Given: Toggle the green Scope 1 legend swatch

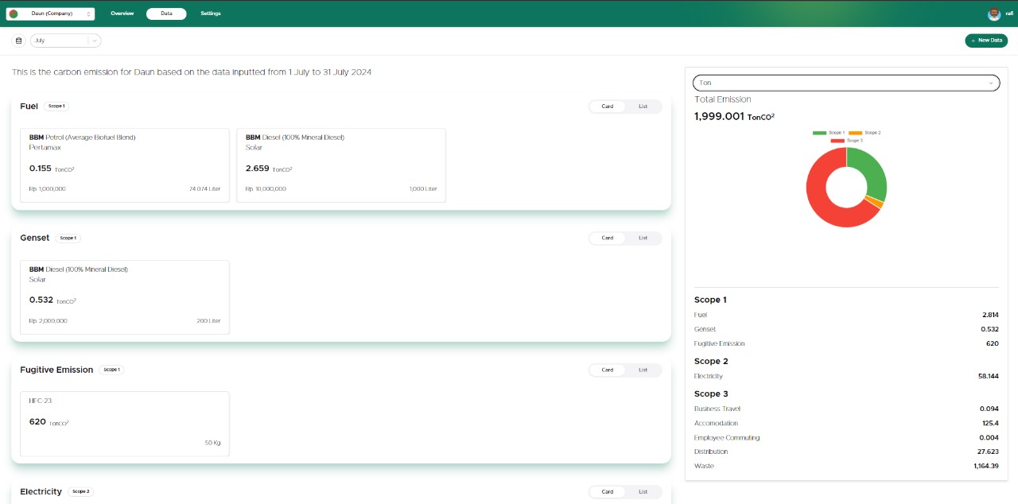Looking at the screenshot, I should pyautogui.click(x=819, y=133).
